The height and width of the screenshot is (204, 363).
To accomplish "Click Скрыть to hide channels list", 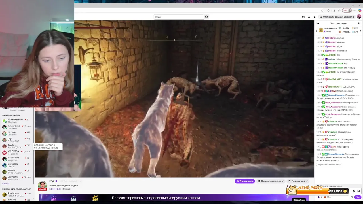I will pyautogui.click(x=6, y=184).
